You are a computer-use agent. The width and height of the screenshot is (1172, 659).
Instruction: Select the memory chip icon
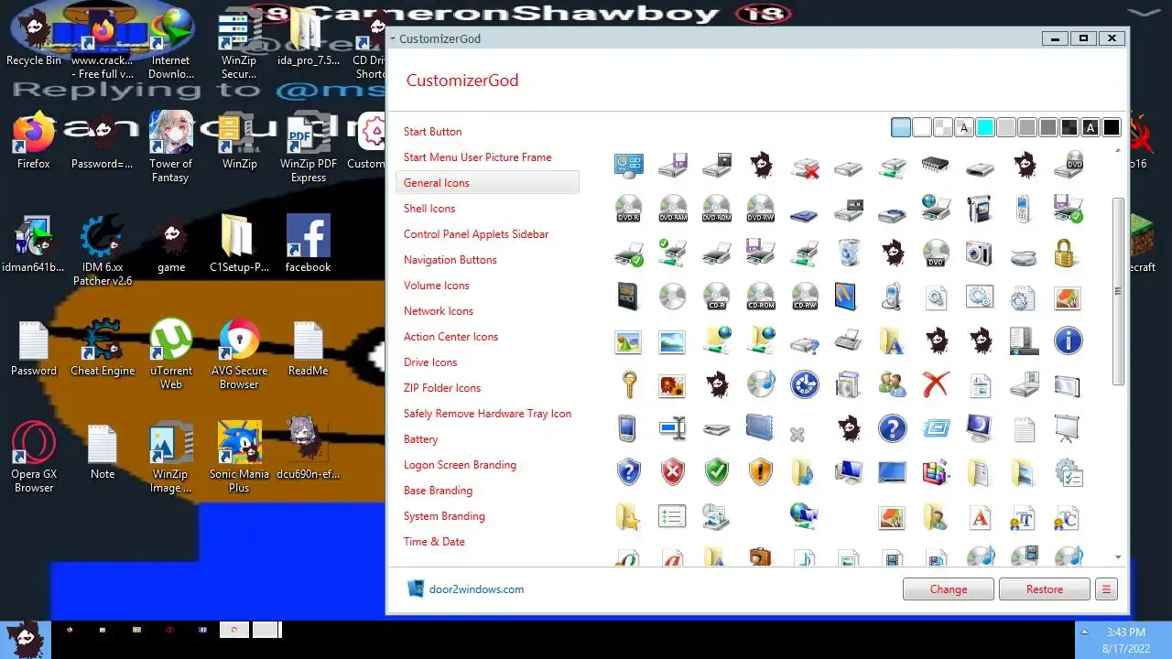pos(936,166)
